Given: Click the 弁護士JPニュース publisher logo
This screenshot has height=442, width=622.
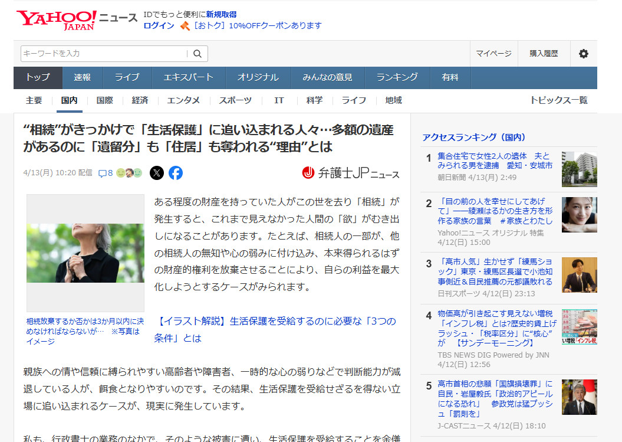Looking at the screenshot, I should [x=350, y=173].
